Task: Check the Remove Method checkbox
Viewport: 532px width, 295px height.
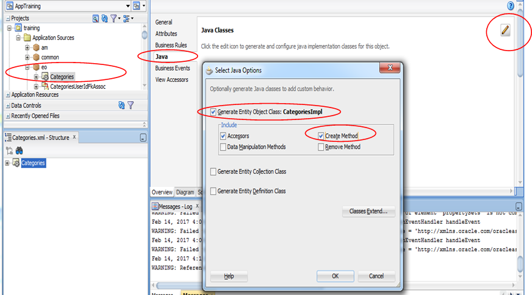Action: tap(321, 147)
